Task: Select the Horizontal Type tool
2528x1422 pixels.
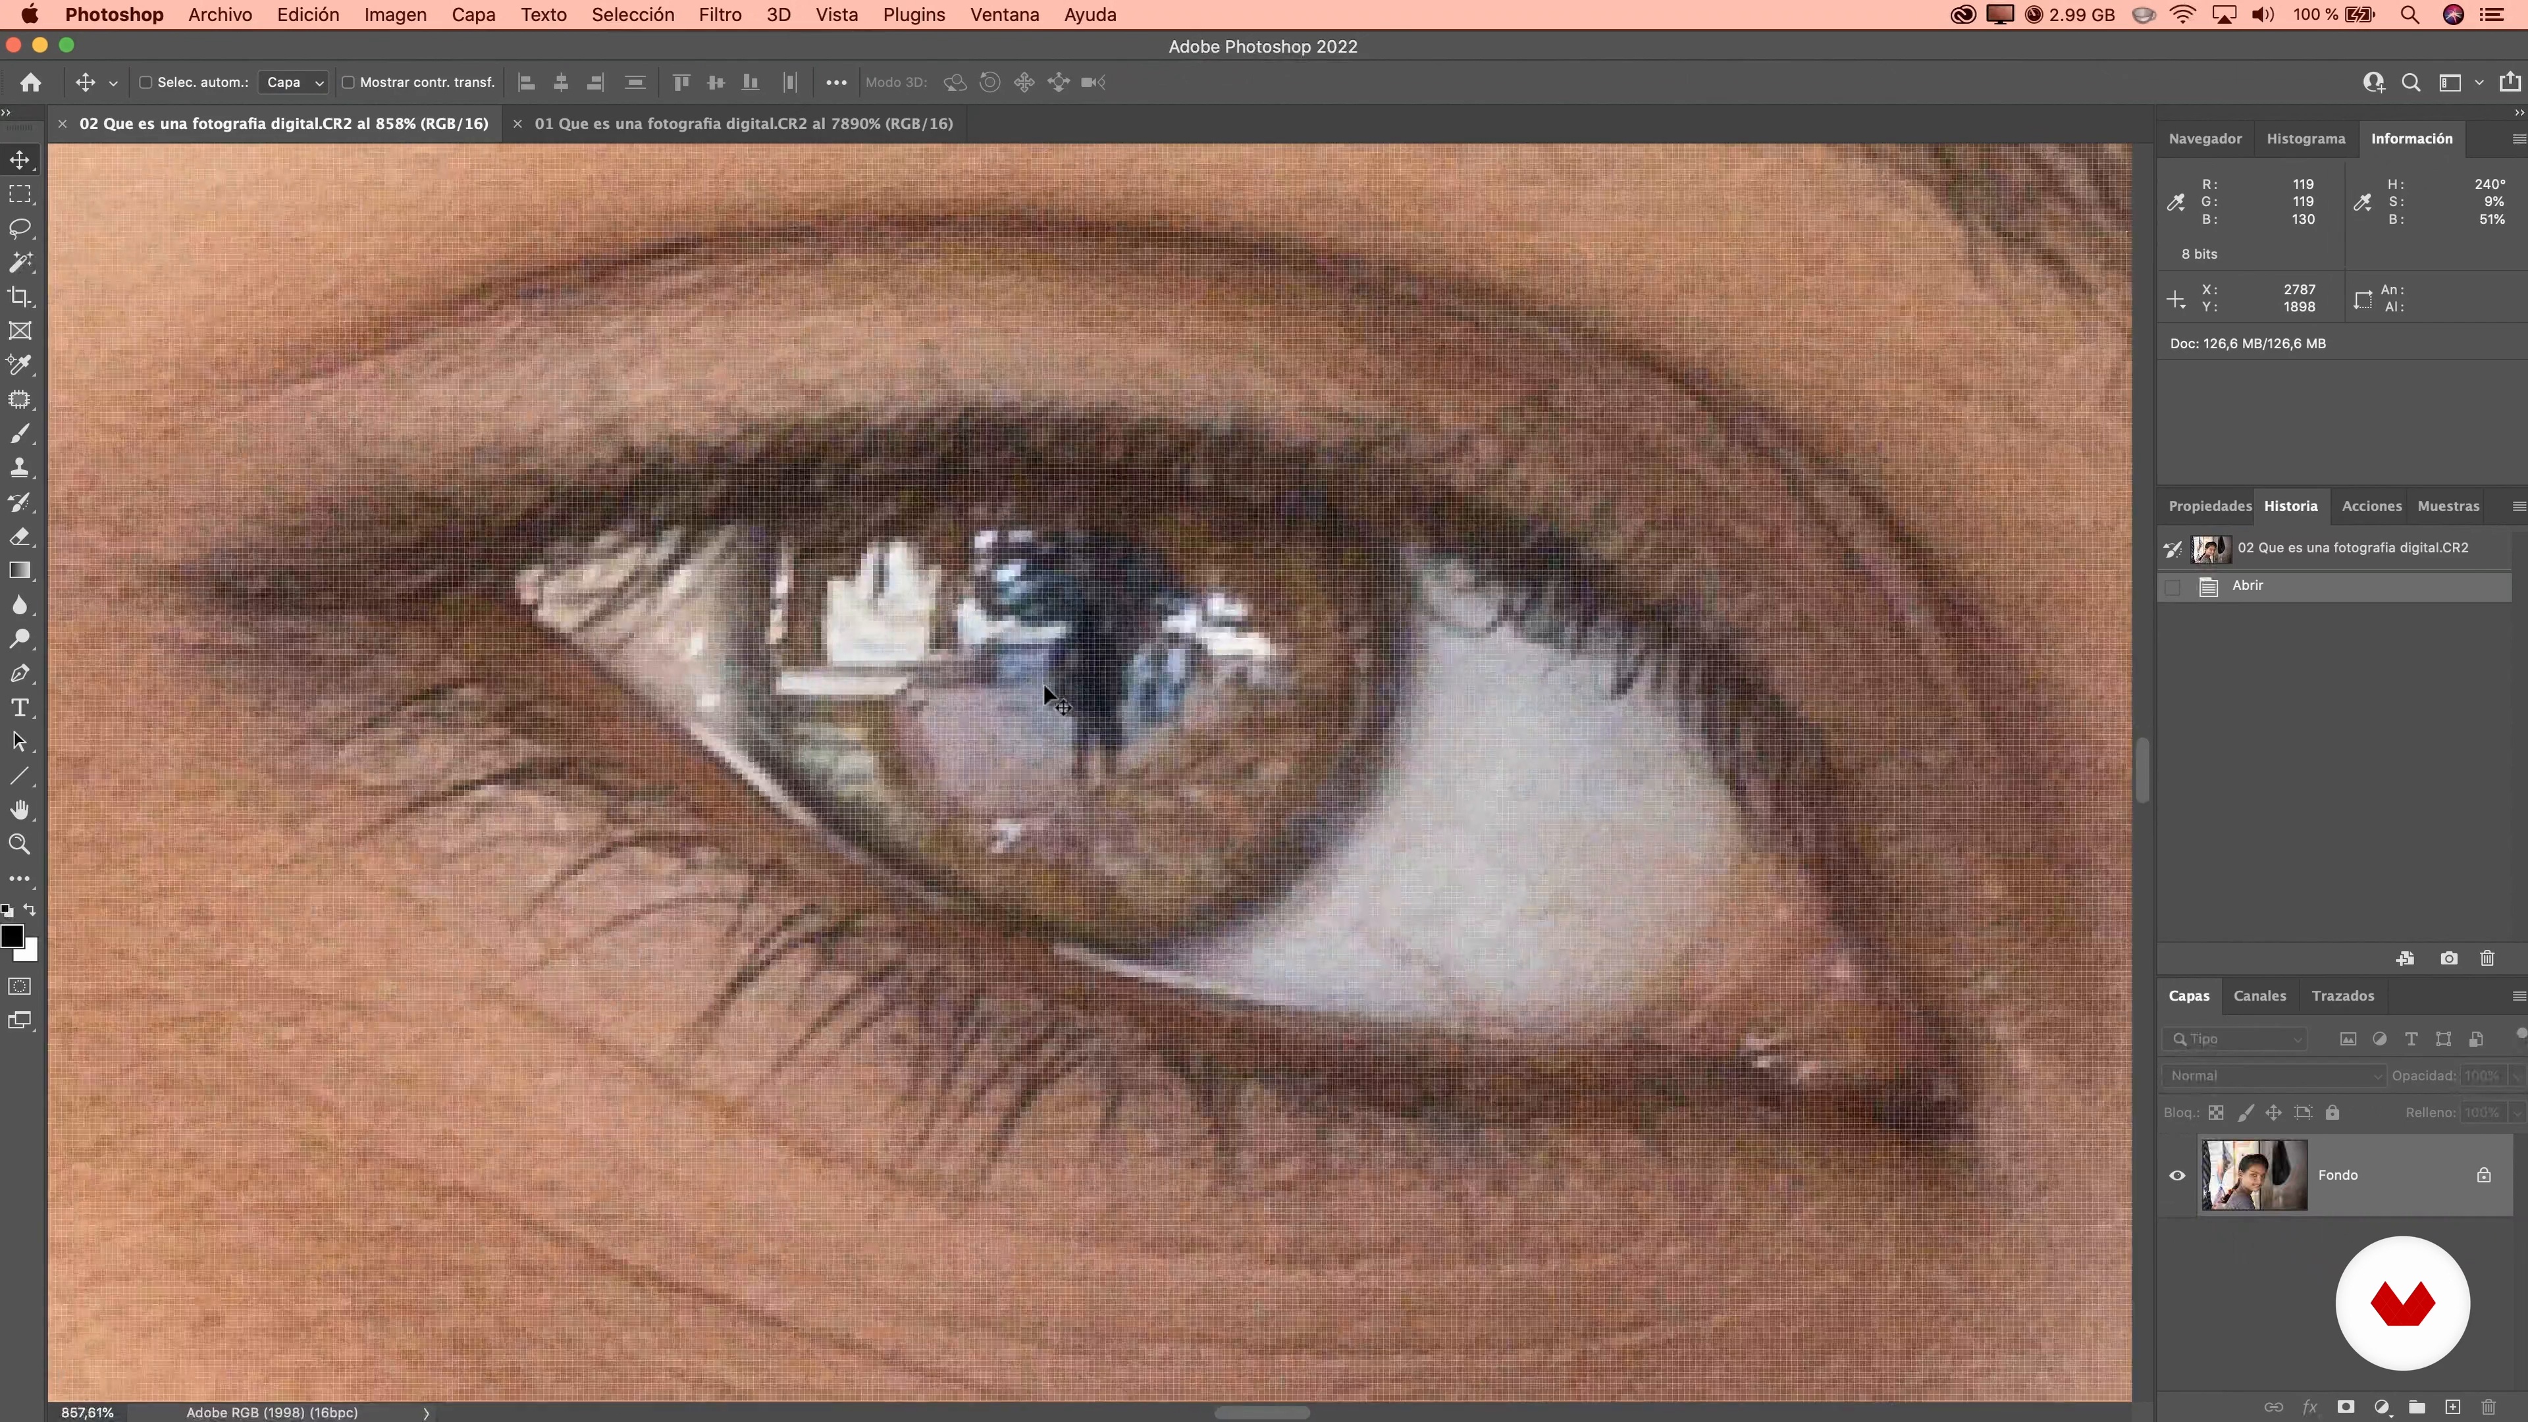Action: (x=20, y=708)
